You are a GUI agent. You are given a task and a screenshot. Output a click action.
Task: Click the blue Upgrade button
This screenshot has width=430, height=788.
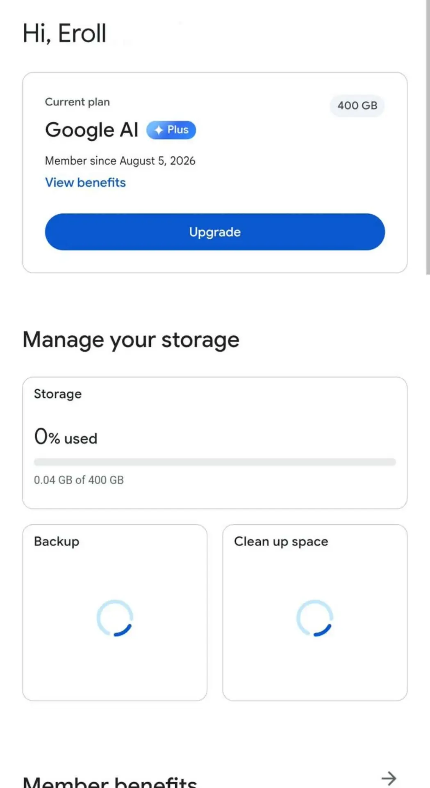tap(215, 232)
